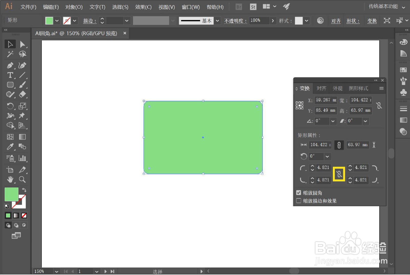Choose the Magic Wand tool
The height and width of the screenshot is (275, 410).
coord(10,54)
